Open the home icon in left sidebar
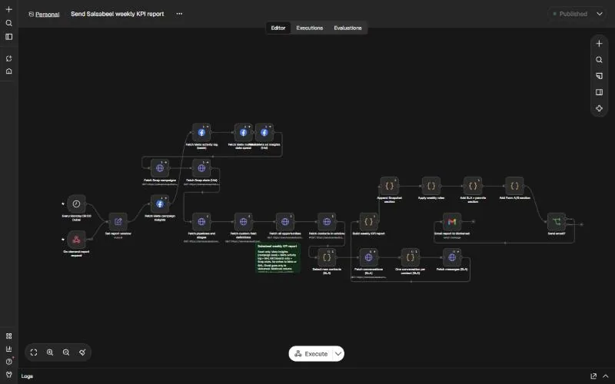The height and width of the screenshot is (384, 615). click(8, 71)
